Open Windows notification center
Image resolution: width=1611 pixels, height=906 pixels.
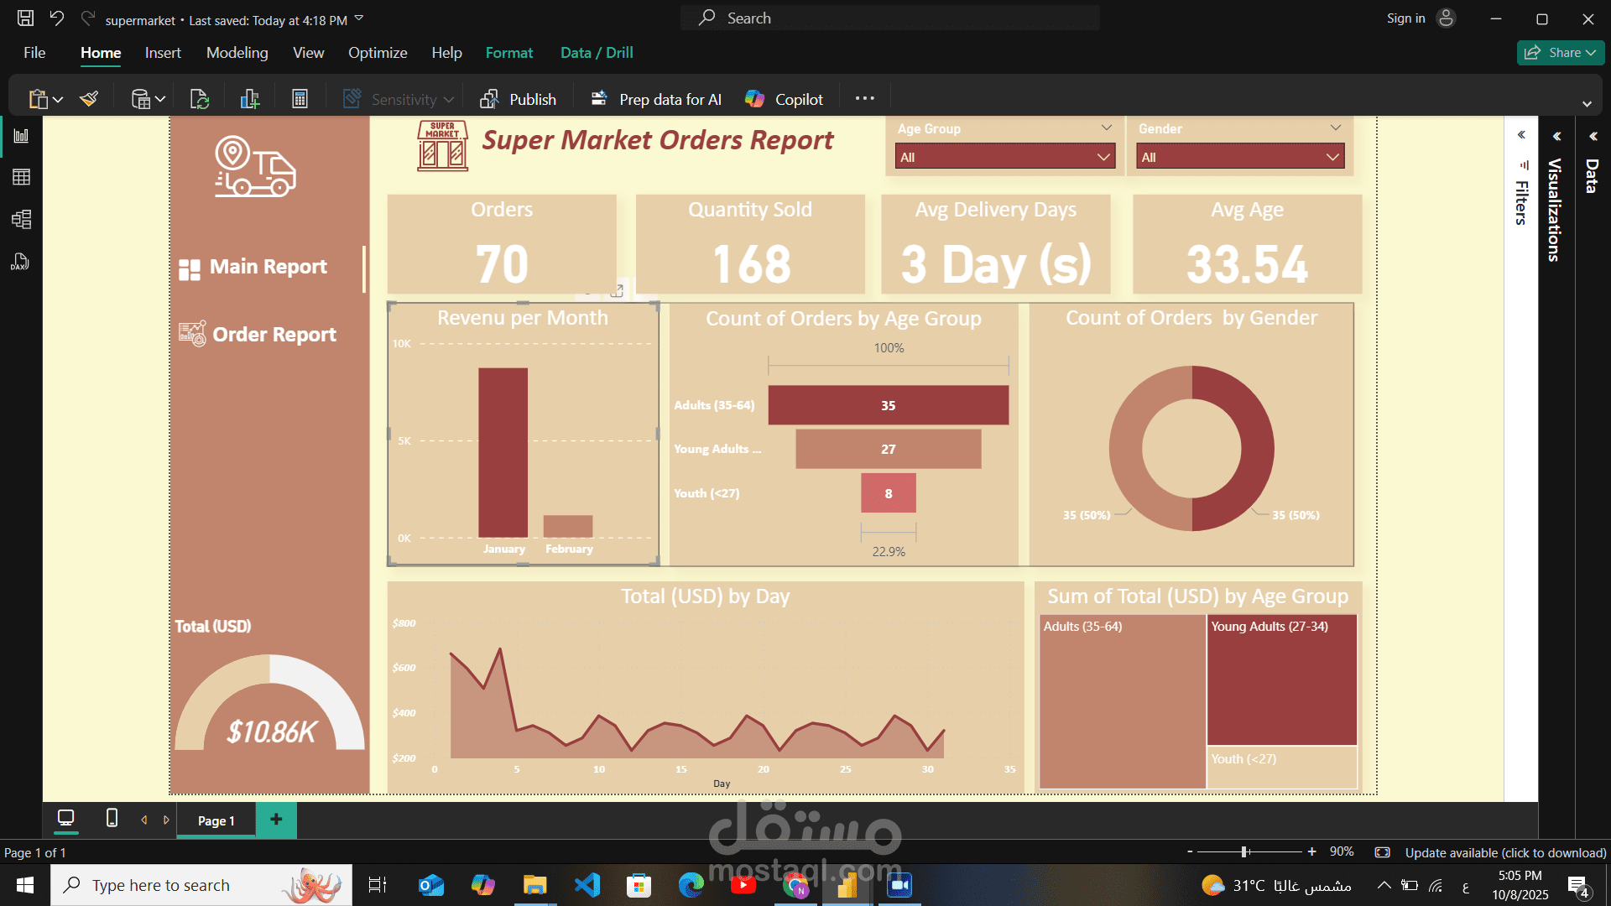coord(1578,885)
